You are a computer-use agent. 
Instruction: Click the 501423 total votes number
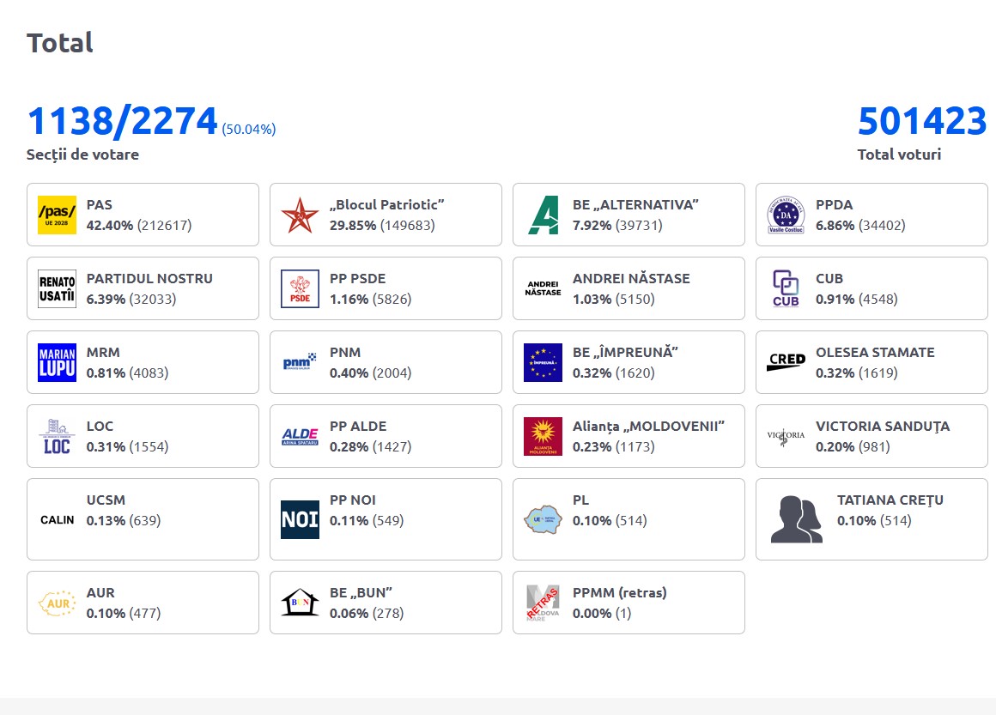[922, 121]
